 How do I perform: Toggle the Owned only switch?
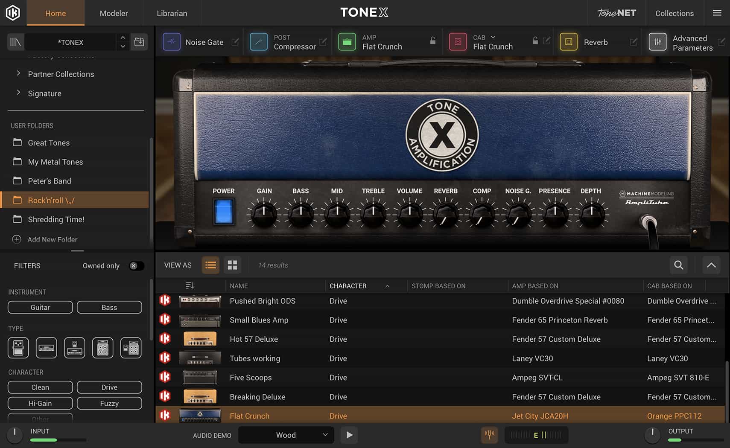pos(136,266)
